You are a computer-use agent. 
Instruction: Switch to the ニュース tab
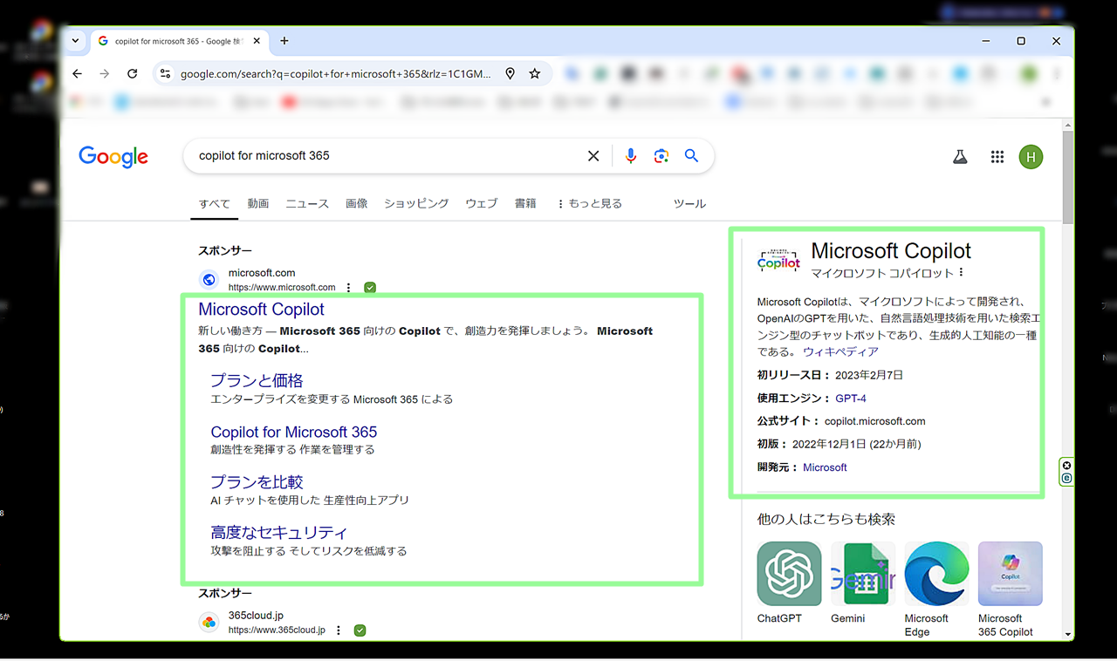coord(307,203)
